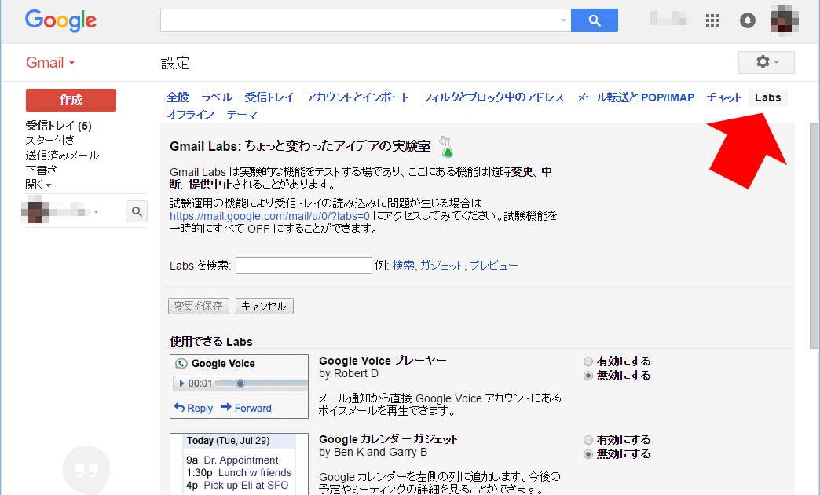Image resolution: width=820 pixels, height=495 pixels.
Task: Open the settings gear menu
Action: [x=766, y=62]
